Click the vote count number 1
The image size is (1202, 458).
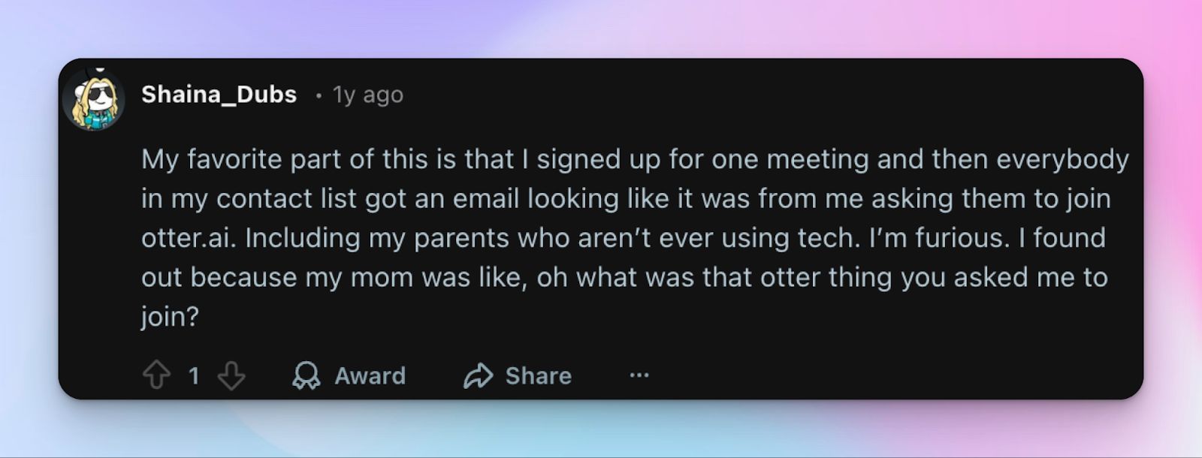pos(194,375)
